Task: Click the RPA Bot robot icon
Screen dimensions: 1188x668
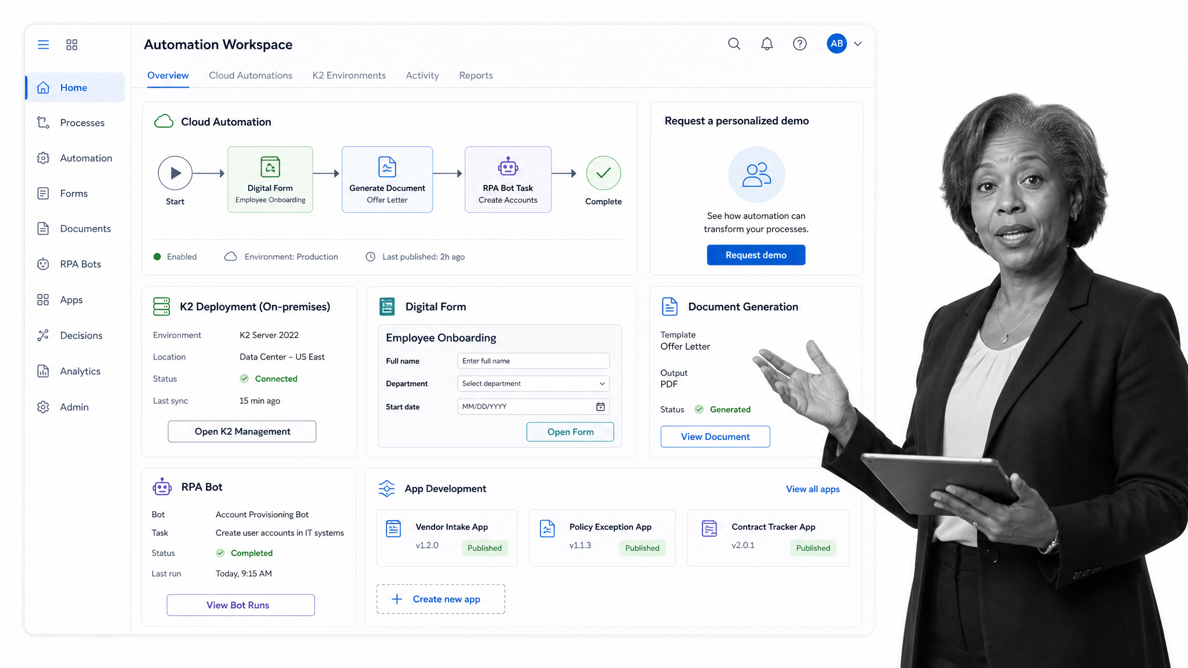Action: [162, 487]
